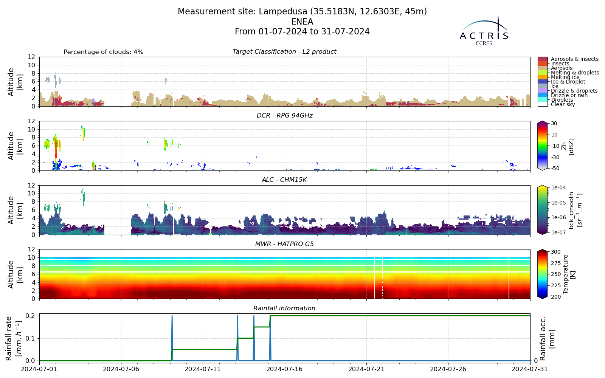The height and width of the screenshot is (378, 605).
Task: Click the 2024-07-06 date tick label
Action: 121,369
